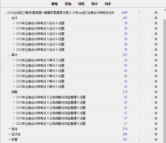Image resolution: width=166 pixels, height=143 pixels.
Task: Open 2023年注册会计师考试《审计》试题
Action: [40, 87]
